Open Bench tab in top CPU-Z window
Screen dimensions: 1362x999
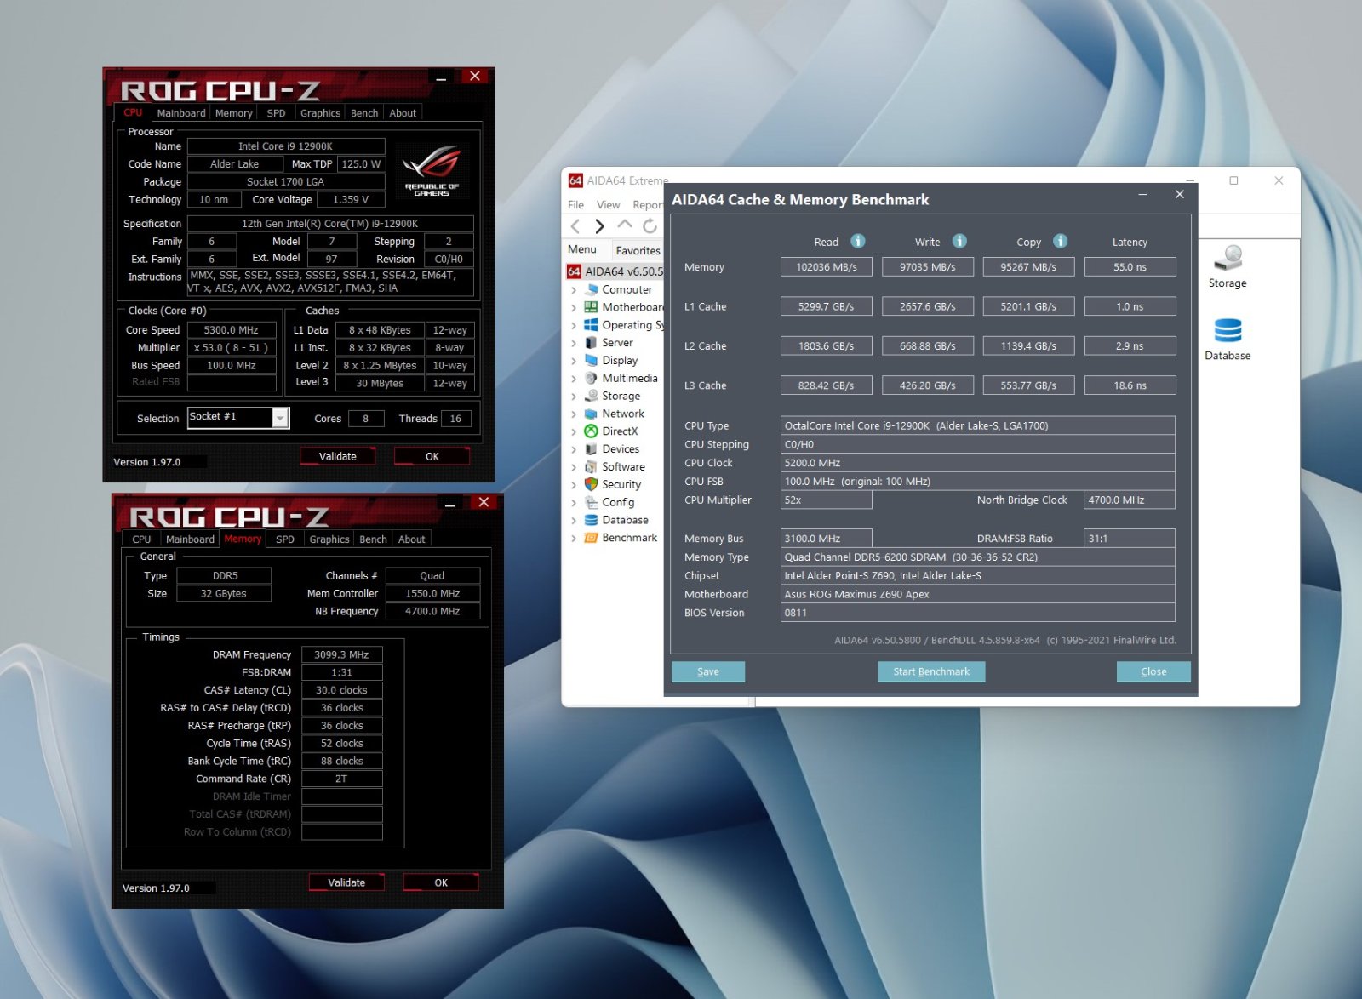click(x=364, y=113)
